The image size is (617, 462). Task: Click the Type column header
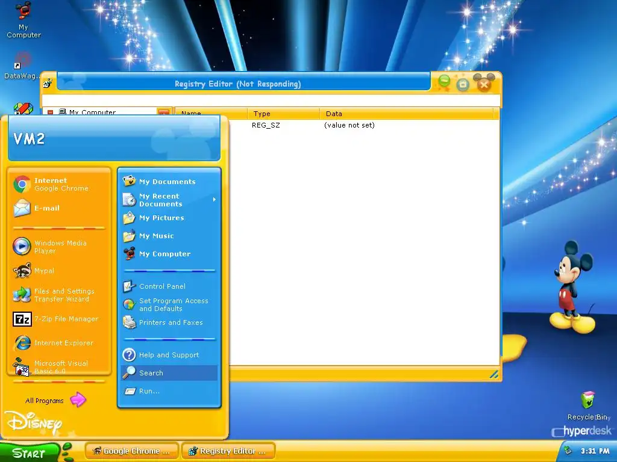point(283,114)
